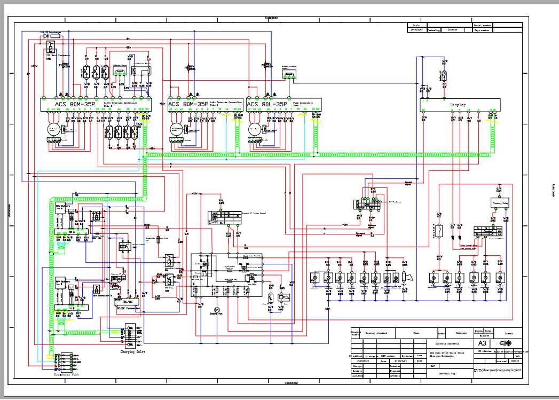Click the EVD(shanghai) company limited link
This screenshot has height=400, width=559.
[498, 370]
